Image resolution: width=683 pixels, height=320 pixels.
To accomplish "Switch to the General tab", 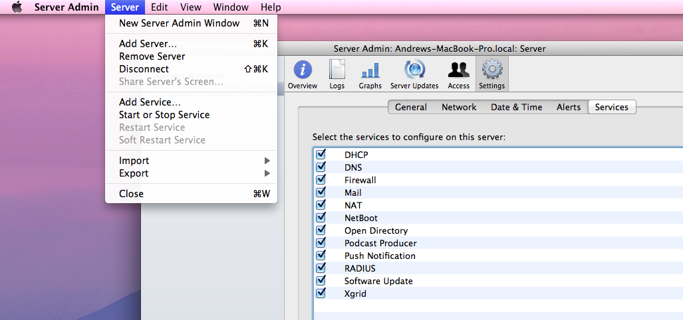I will tap(411, 108).
